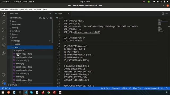Select the .env editor tab
This screenshot has height=95, width=170.
coord(62,14)
